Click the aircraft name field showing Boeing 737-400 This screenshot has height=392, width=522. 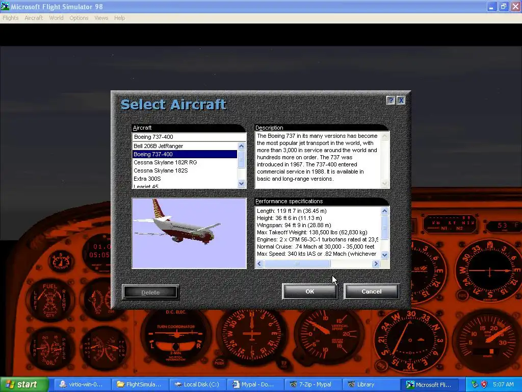[x=189, y=137]
